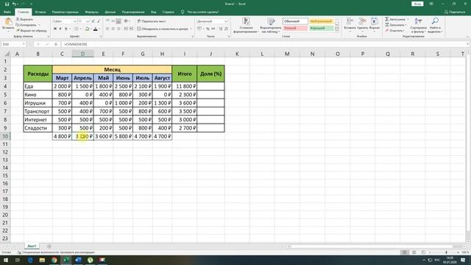Click the accounting currency format icon

coord(199,29)
